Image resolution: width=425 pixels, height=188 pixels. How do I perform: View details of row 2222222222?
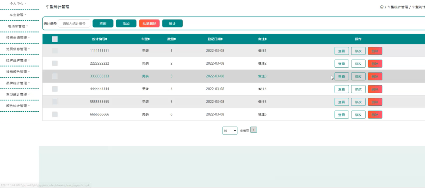click(x=342, y=64)
